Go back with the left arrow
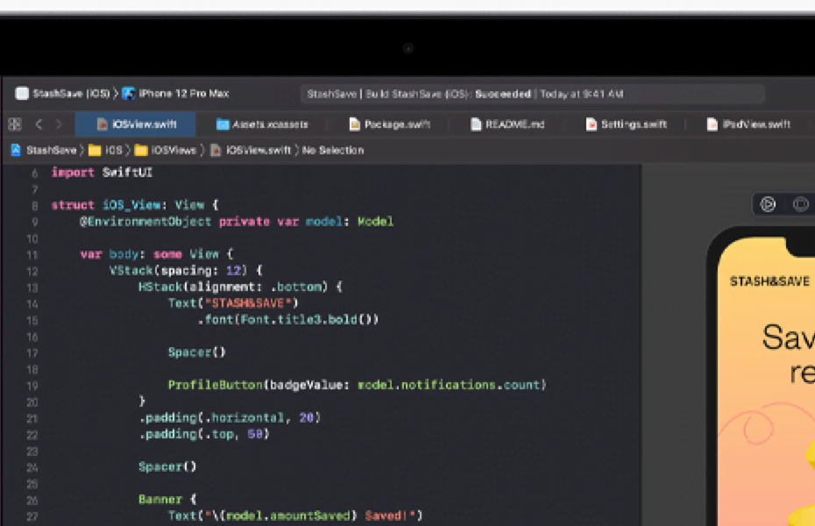This screenshot has height=526, width=815. [39, 124]
